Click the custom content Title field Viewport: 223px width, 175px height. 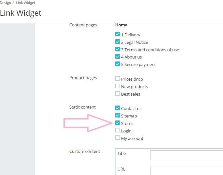pos(186,155)
